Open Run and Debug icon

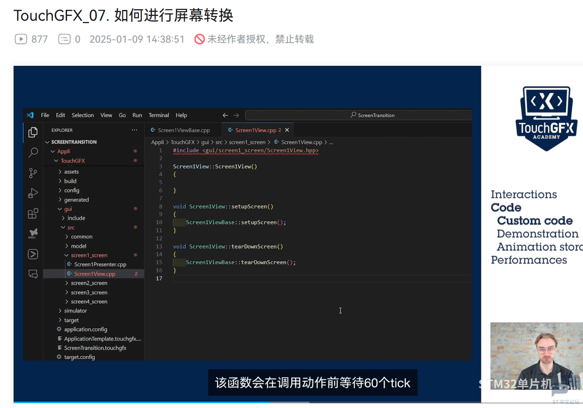click(x=33, y=193)
